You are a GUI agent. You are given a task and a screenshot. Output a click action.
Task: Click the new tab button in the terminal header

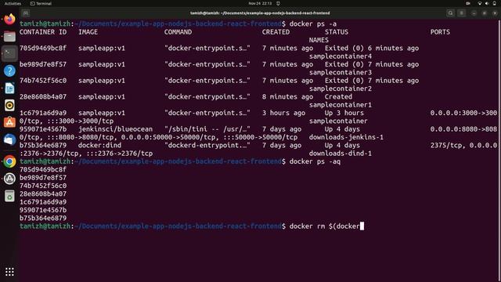coord(26,13)
